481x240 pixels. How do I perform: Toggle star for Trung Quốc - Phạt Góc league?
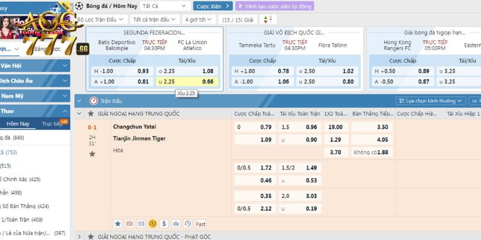[91, 236]
